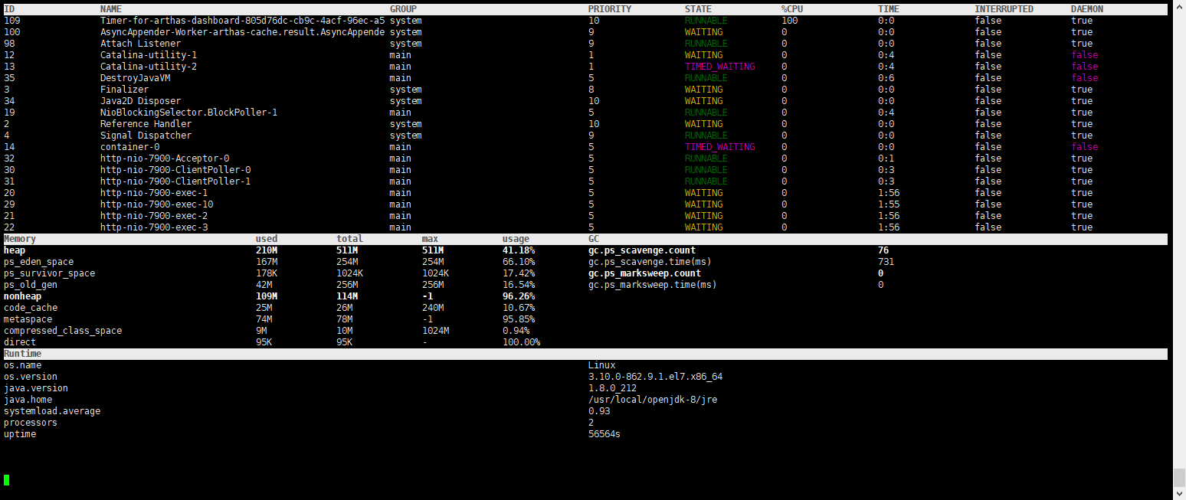The height and width of the screenshot is (500, 1186).
Task: Click TIMED_WAITING state of container-0 thread
Action: [719, 147]
